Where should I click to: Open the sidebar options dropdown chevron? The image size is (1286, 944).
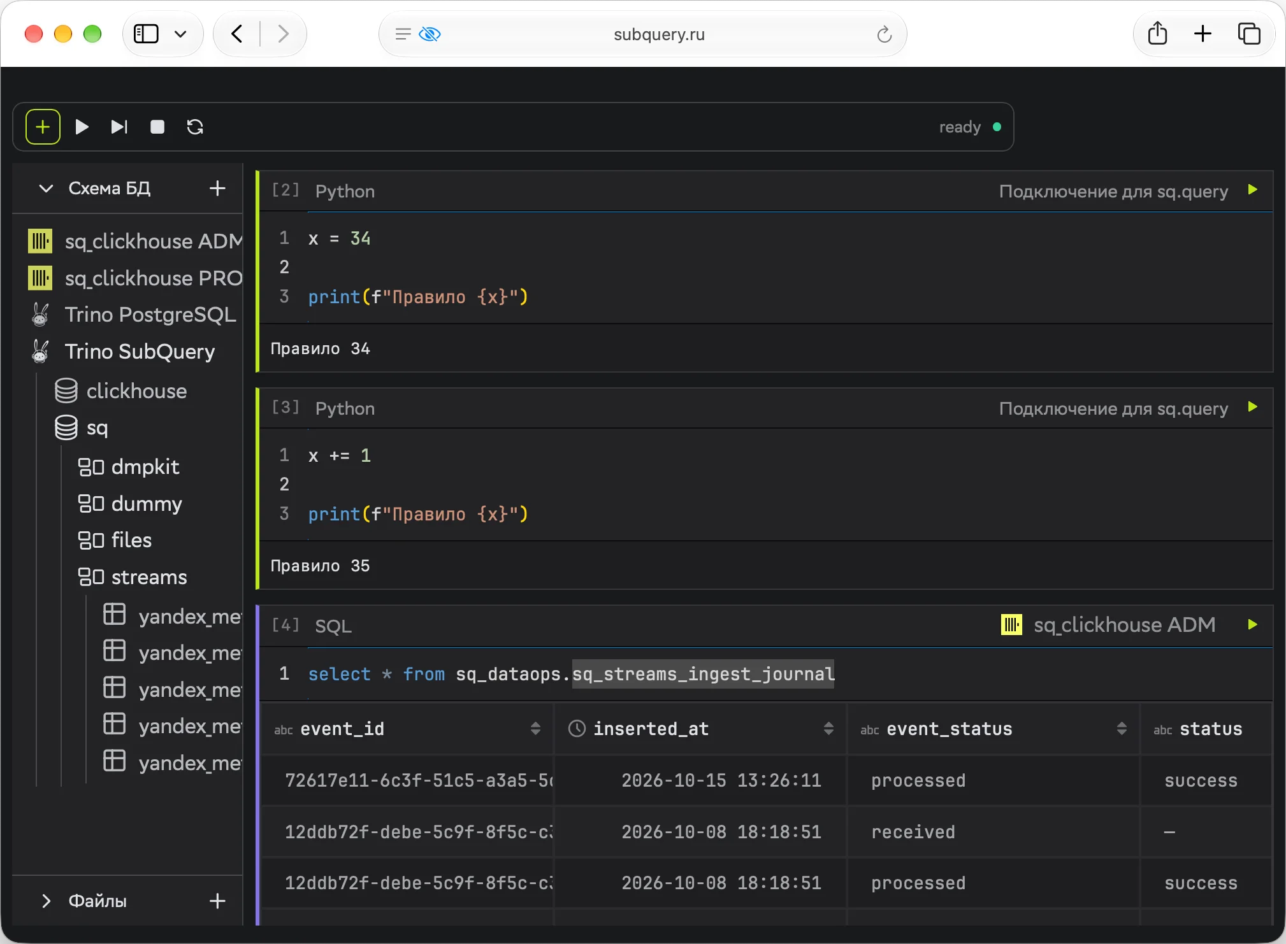tap(180, 34)
